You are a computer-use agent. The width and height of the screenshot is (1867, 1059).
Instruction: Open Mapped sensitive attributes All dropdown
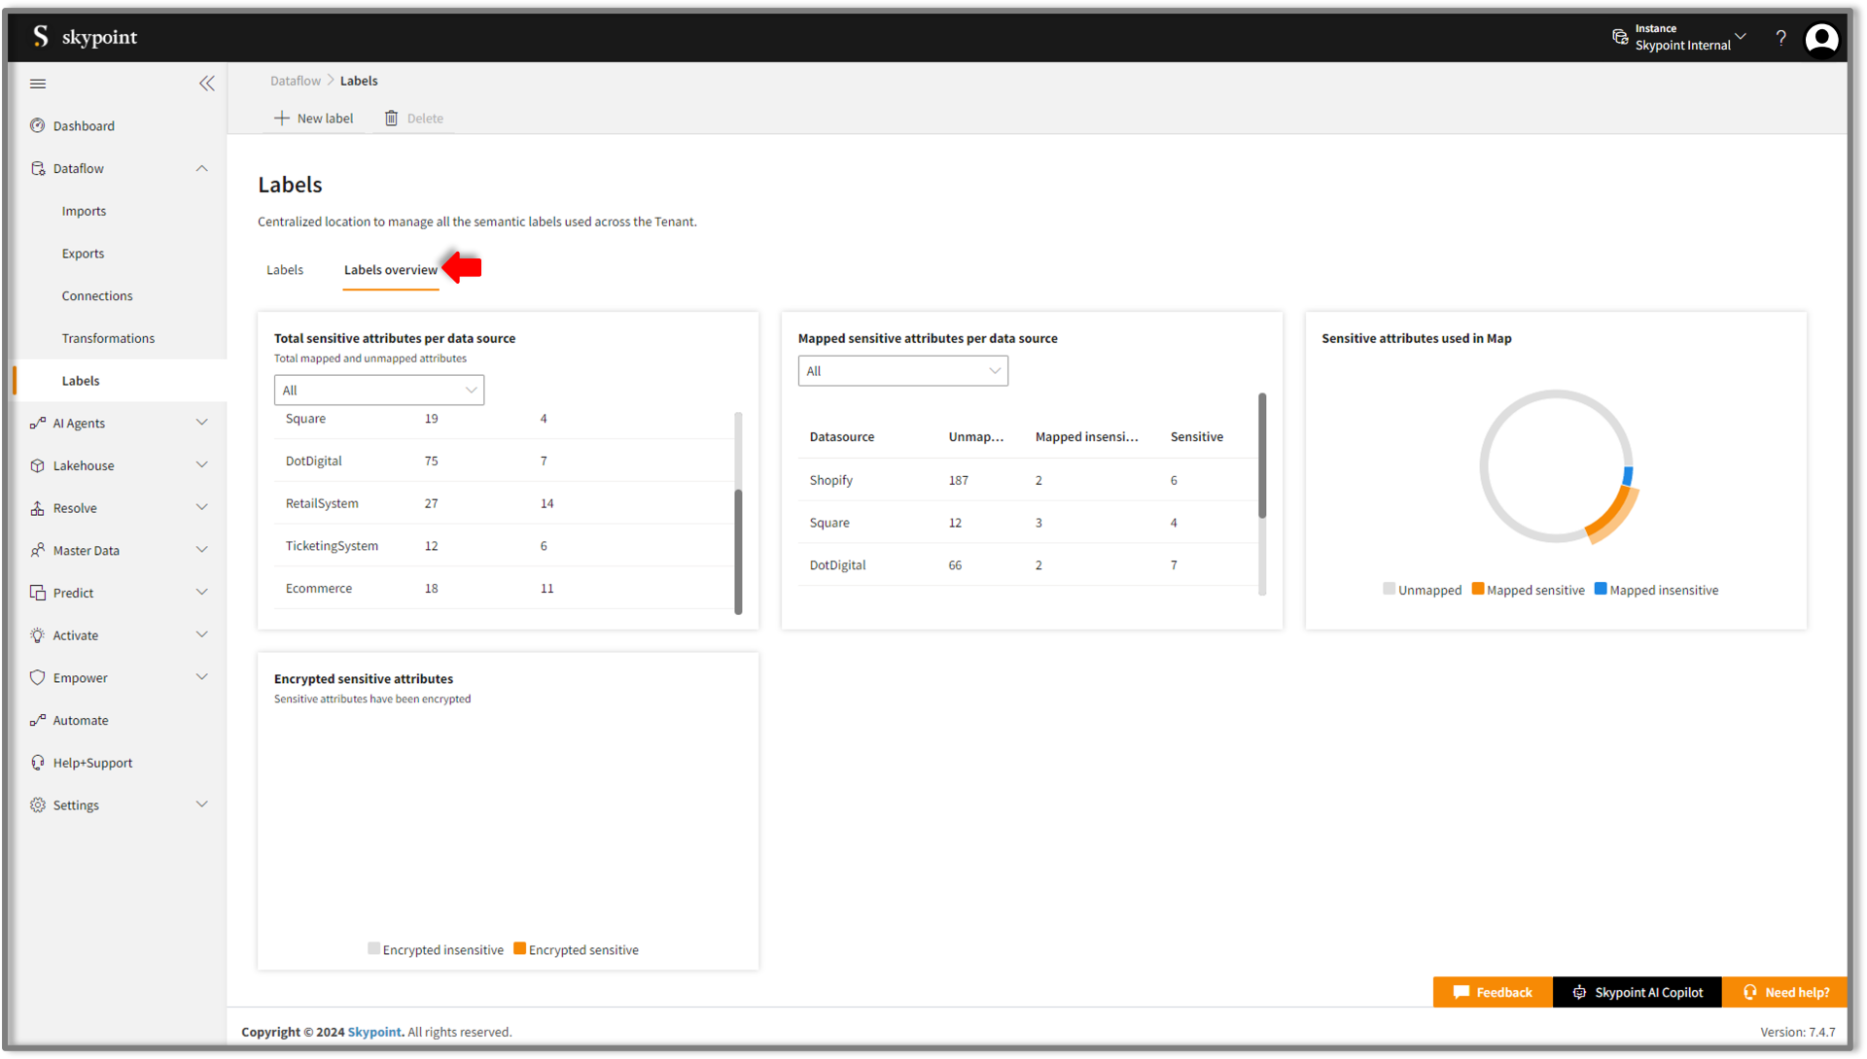(902, 370)
